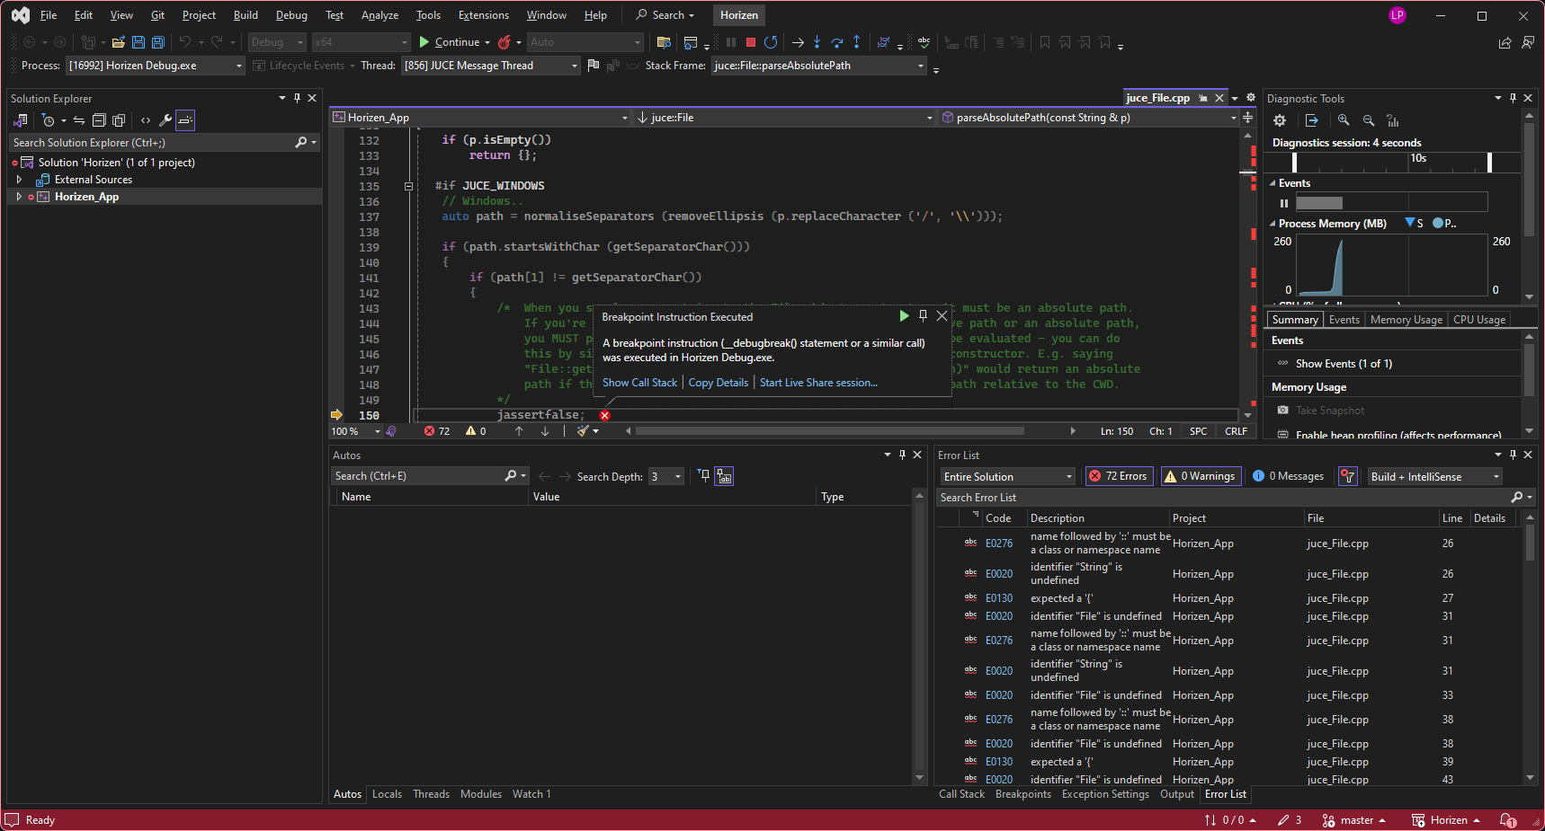
Task: Toggle auto-hide pin on Solution Explorer
Action: pos(297,98)
